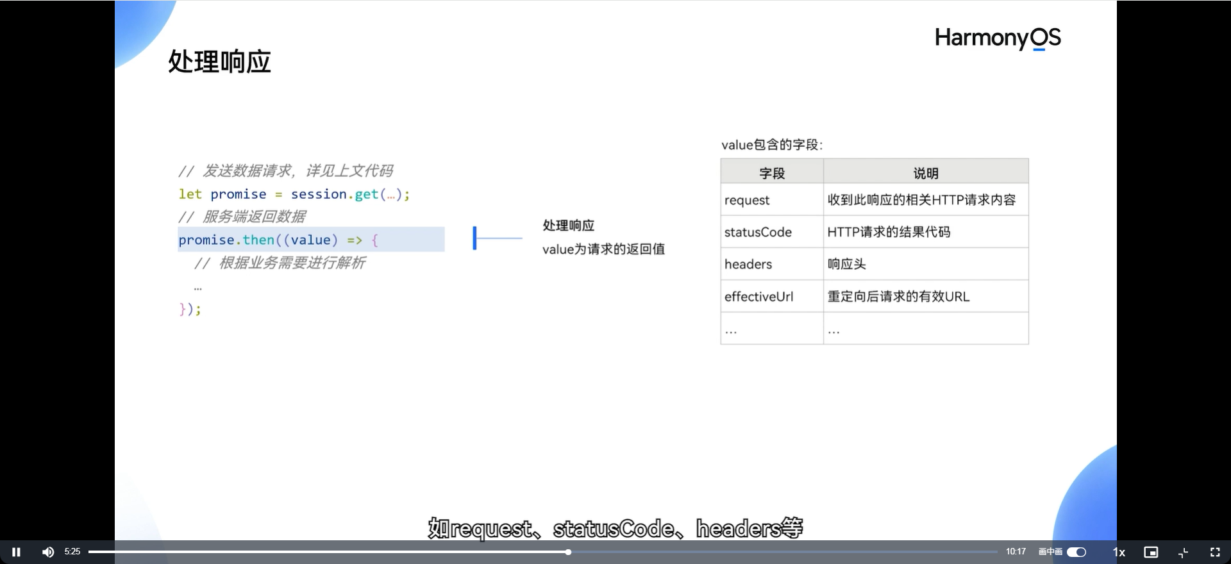Click the video progress bar handle
This screenshot has width=1231, height=564.
tap(568, 552)
